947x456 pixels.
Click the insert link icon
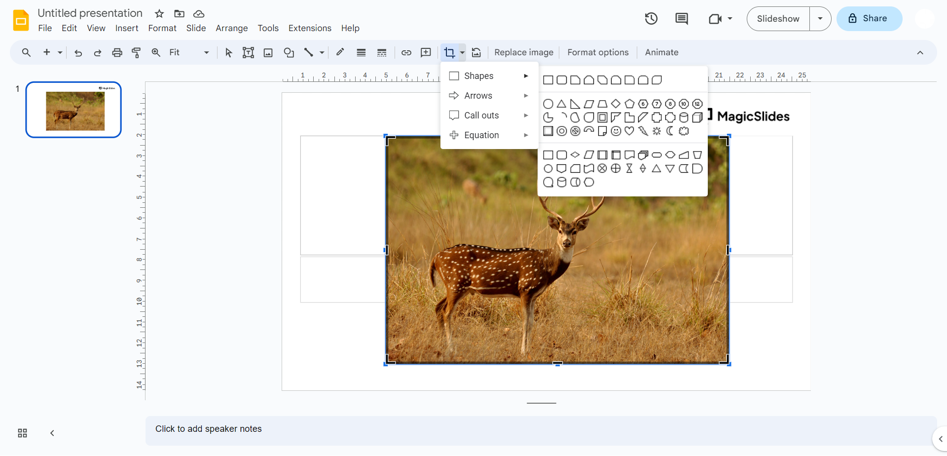coord(406,53)
